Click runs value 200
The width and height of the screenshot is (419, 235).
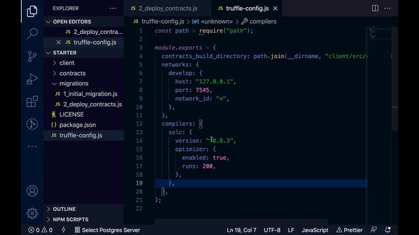point(208,166)
